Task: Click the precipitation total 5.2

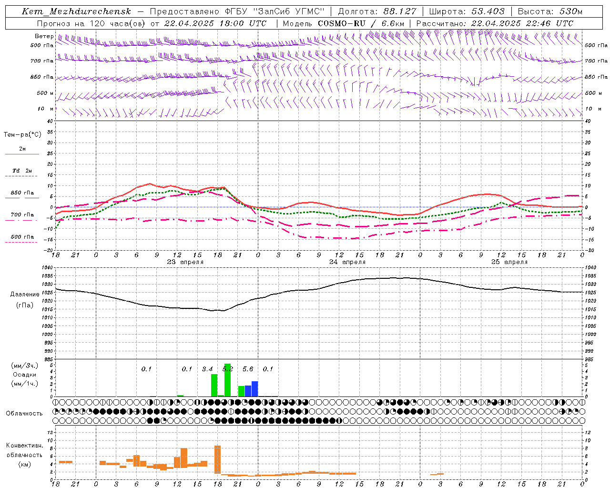Action: [x=228, y=369]
